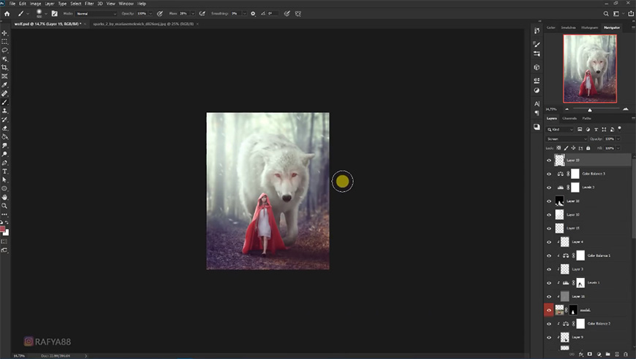Toggle visibility of Color Balance 2 layer
The height and width of the screenshot is (359, 636).
(549, 324)
